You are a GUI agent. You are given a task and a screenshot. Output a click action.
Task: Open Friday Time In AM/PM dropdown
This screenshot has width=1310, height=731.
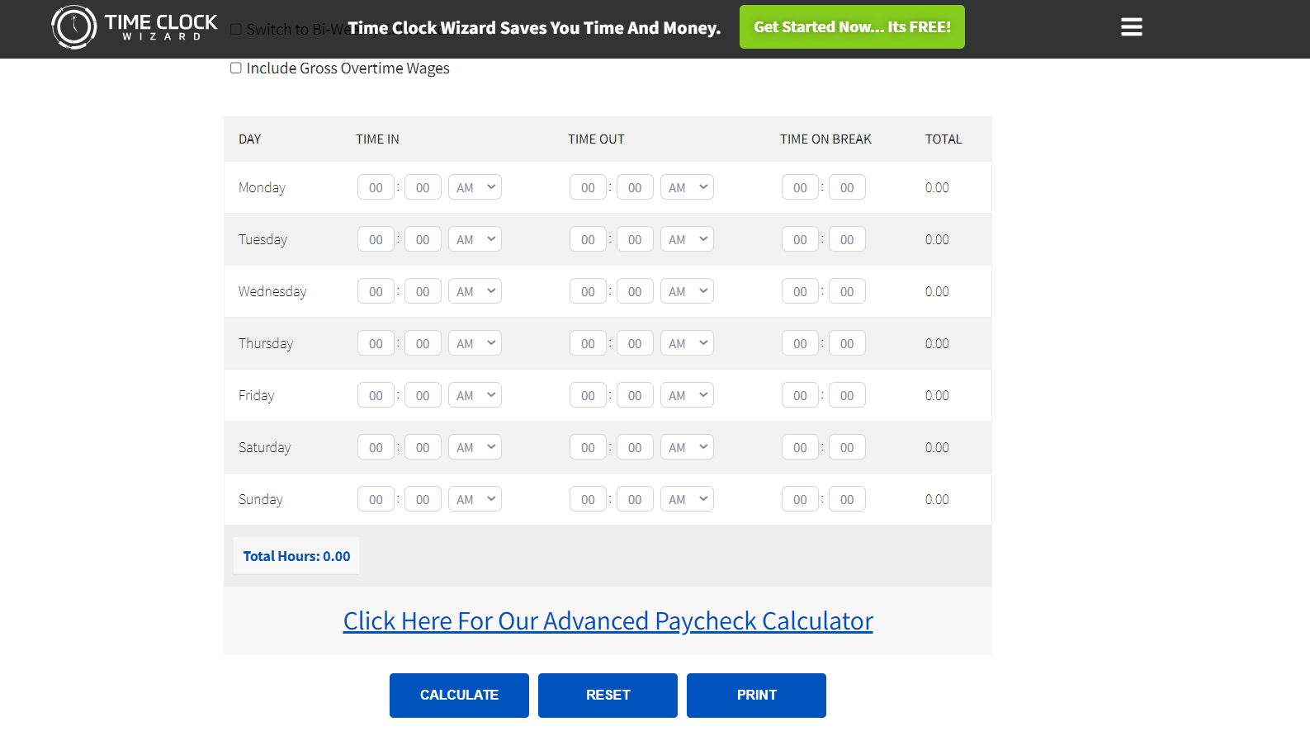[475, 395]
